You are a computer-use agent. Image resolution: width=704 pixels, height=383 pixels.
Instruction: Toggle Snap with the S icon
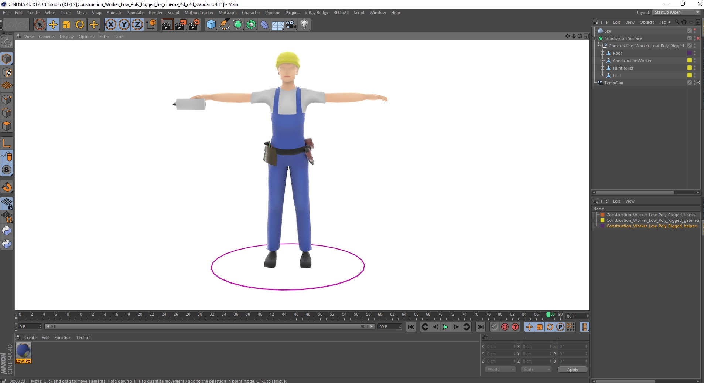7,170
